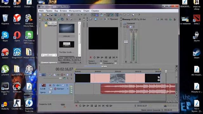Screen dimensions: 203x114
Task: Click Downmix Output icon in mixer
Action: 162,19
